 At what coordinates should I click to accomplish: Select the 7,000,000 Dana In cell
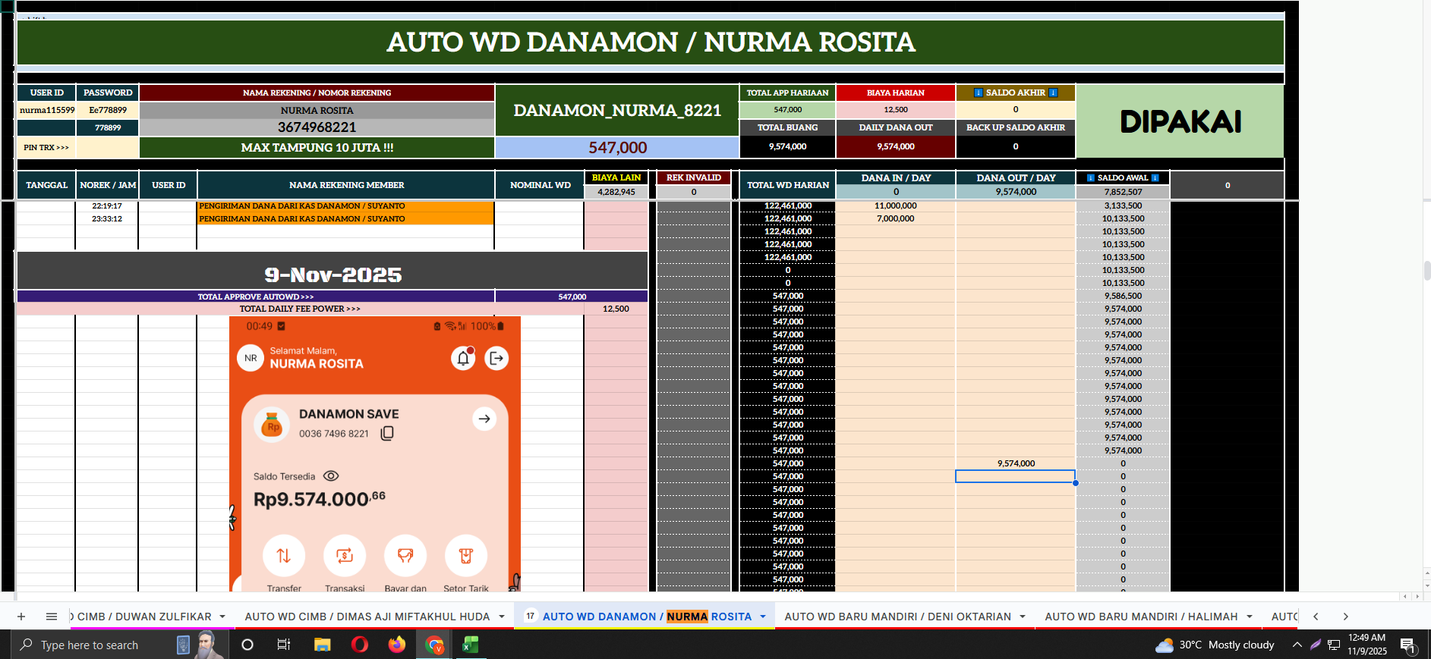896,218
